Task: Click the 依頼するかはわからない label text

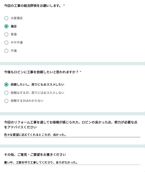Action: pyautogui.click(x=27, y=101)
